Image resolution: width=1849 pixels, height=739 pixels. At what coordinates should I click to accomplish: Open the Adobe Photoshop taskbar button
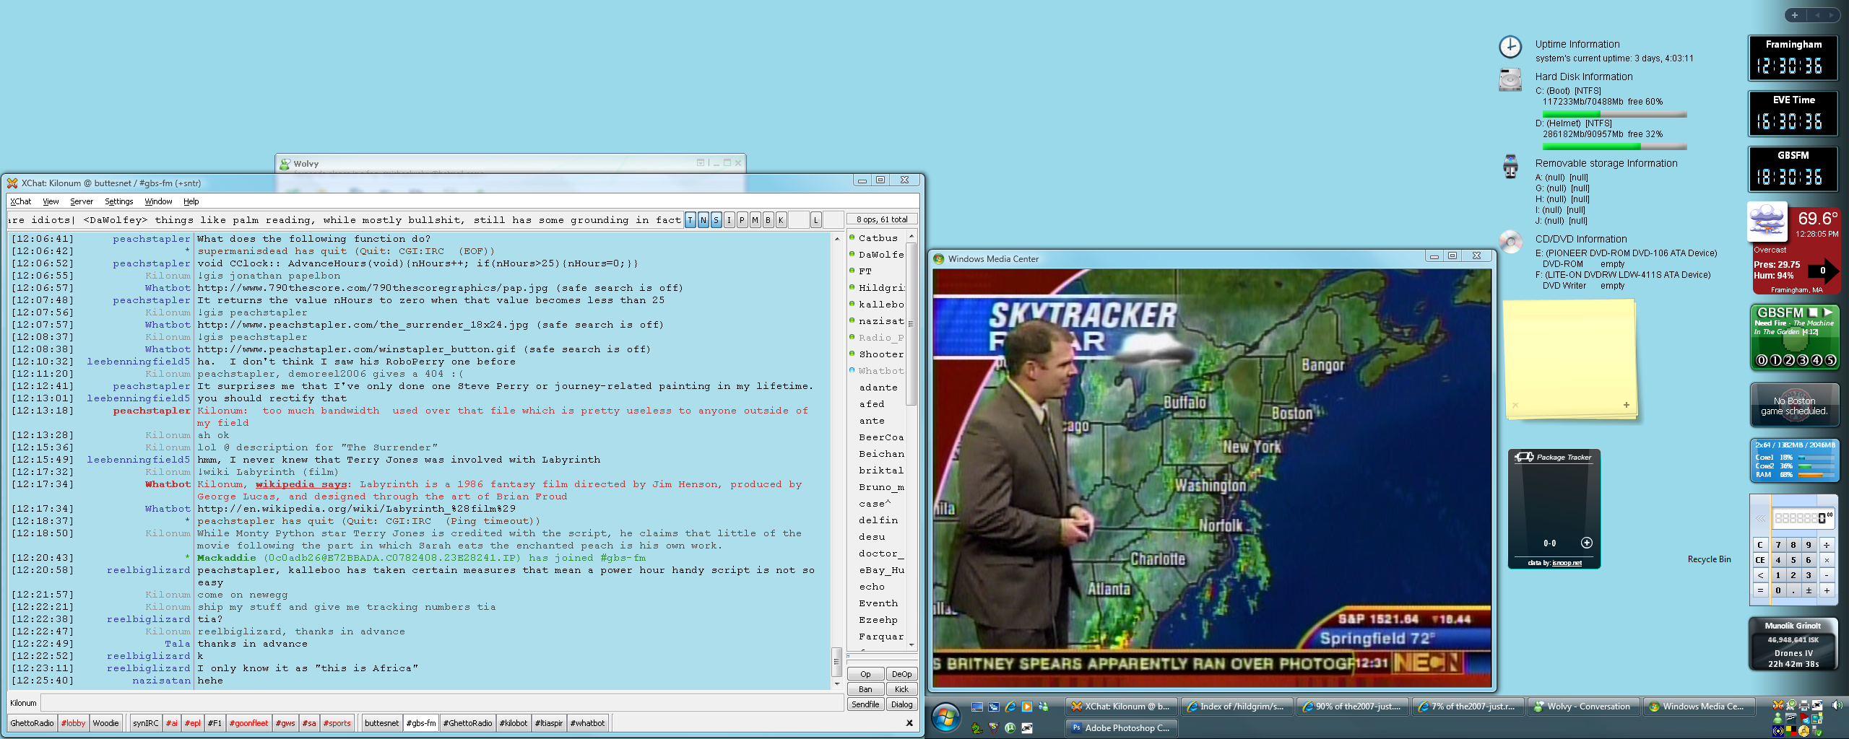[1122, 728]
